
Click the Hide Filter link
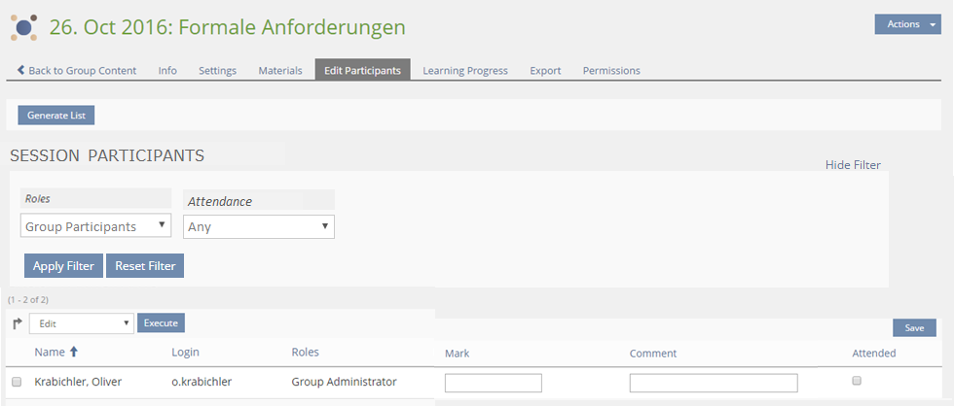tap(853, 165)
